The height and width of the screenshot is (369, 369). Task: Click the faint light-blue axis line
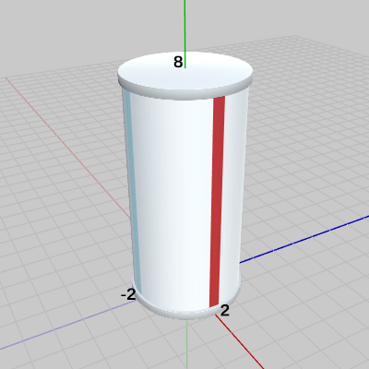[67, 325]
